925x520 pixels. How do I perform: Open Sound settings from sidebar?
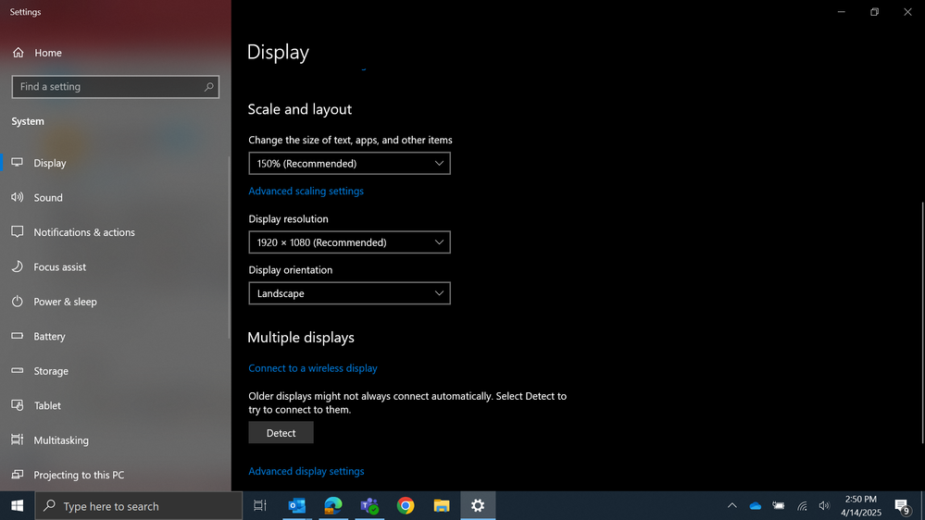(x=48, y=198)
